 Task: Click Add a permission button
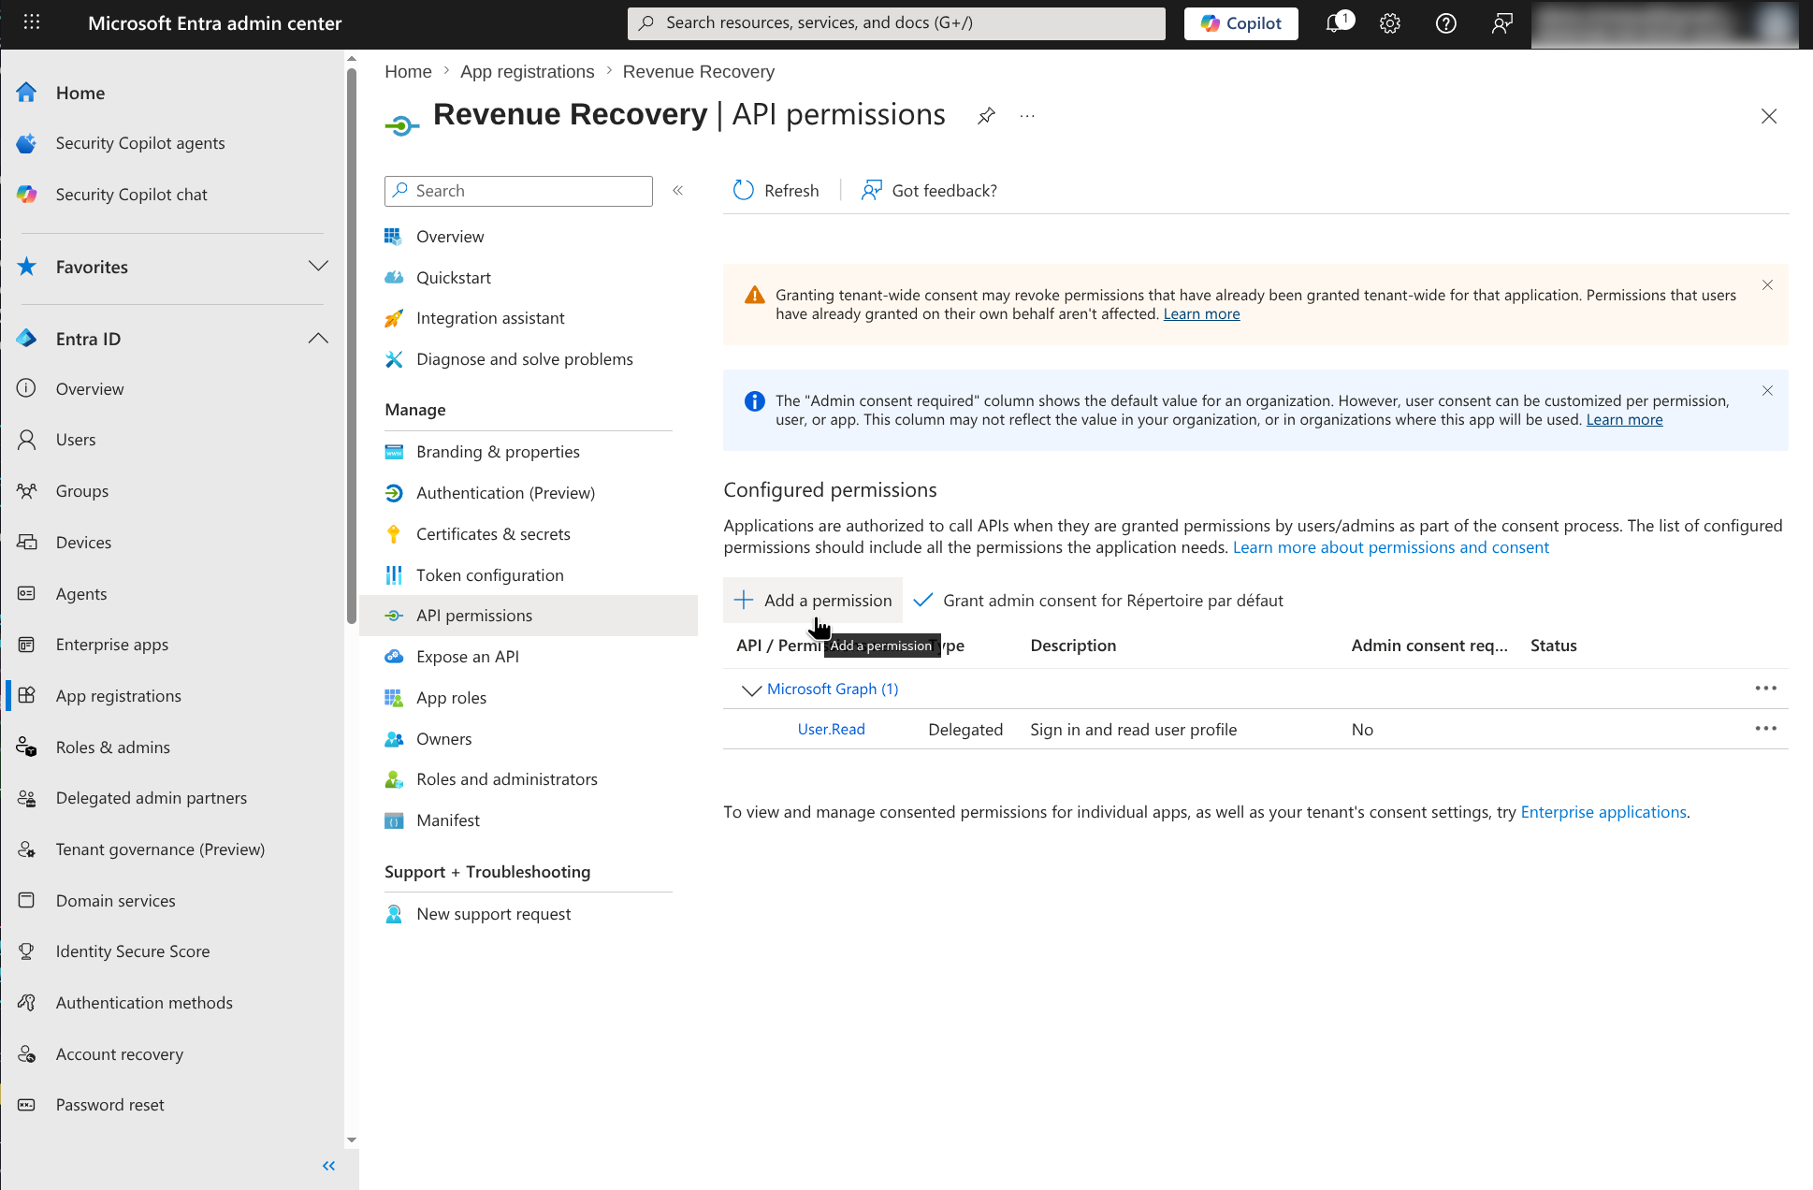click(x=813, y=601)
